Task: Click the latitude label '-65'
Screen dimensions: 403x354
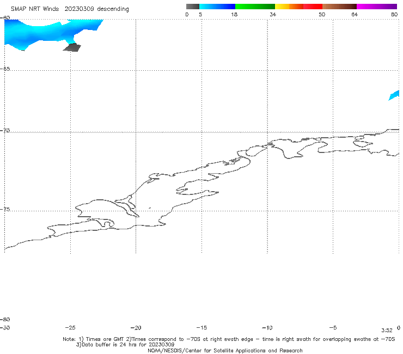Action: pyautogui.click(x=5, y=69)
